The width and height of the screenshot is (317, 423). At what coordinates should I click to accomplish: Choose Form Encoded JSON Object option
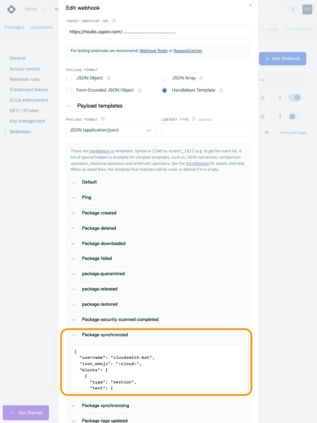(69, 90)
